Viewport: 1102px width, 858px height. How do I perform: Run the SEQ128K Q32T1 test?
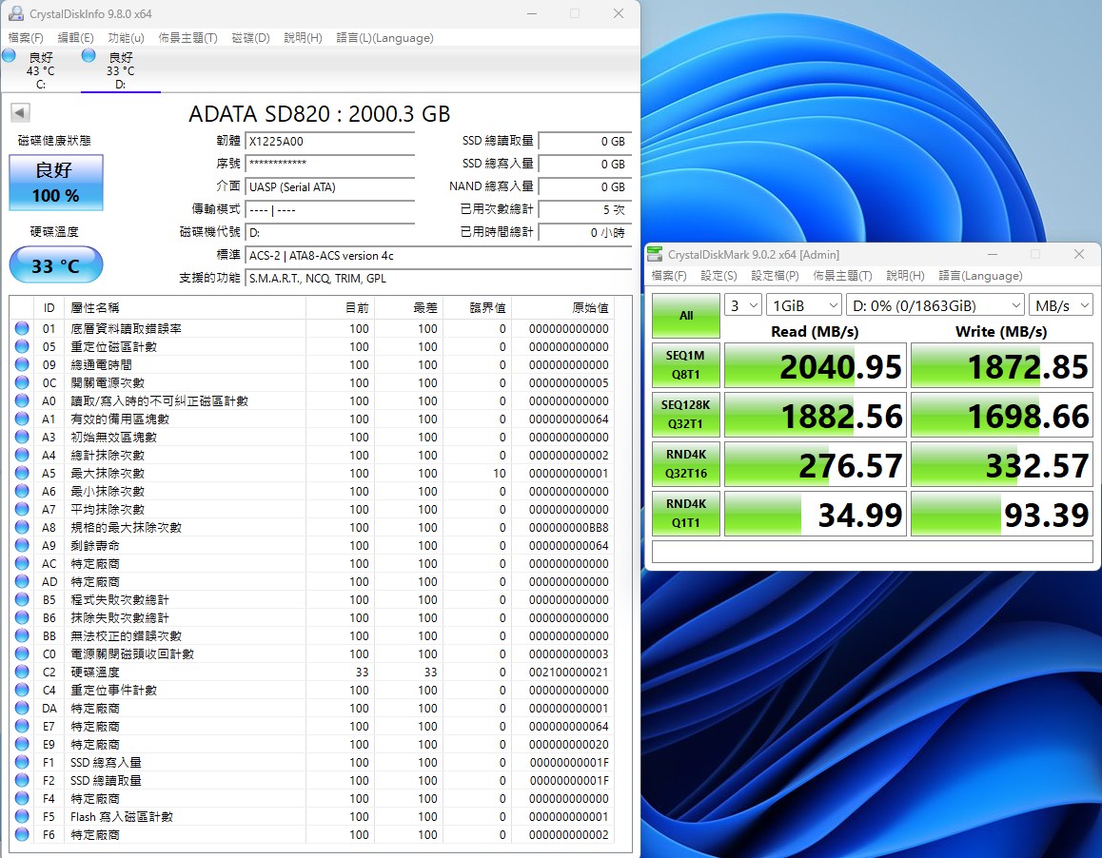pos(686,415)
